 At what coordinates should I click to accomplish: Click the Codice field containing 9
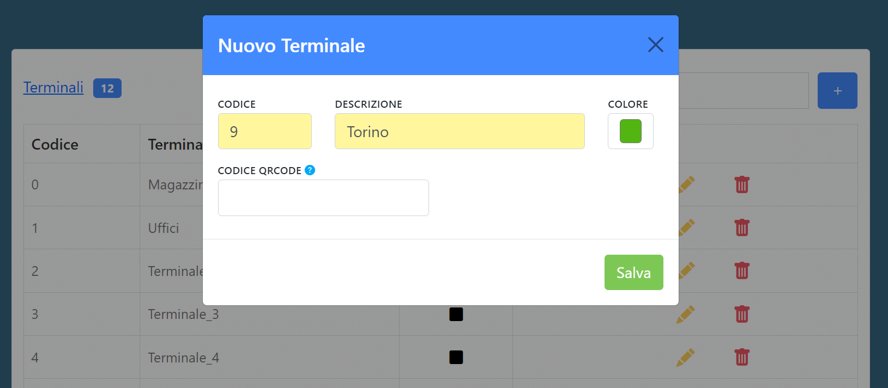coord(264,131)
